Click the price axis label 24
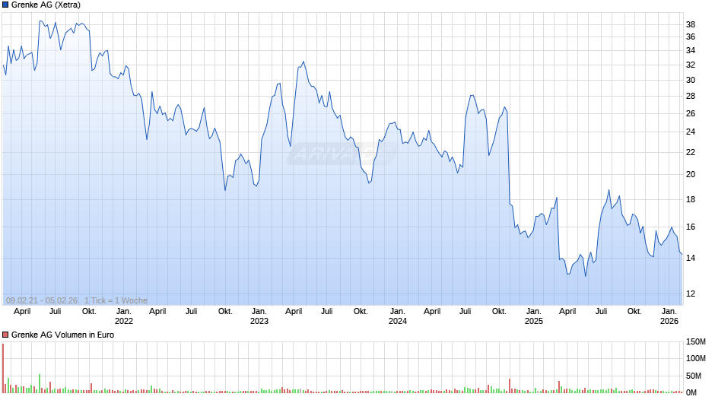The image size is (715, 400). pos(691,132)
